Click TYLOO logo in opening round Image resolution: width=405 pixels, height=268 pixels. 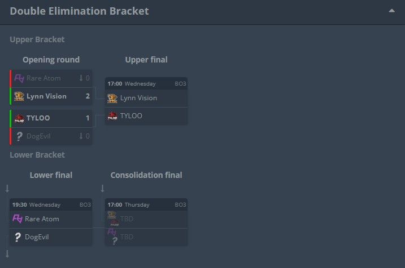coord(19,118)
